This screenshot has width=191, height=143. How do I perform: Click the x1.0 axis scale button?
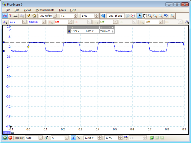[6, 133]
